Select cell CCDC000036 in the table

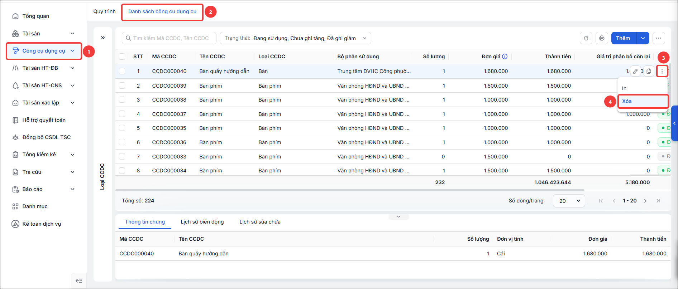point(169,142)
